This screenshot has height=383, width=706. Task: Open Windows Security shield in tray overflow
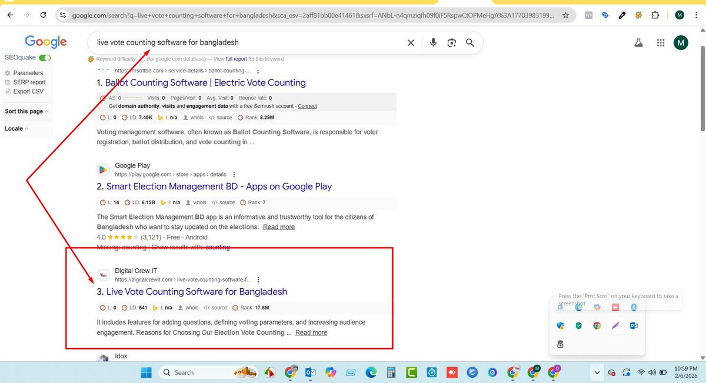[560, 325]
